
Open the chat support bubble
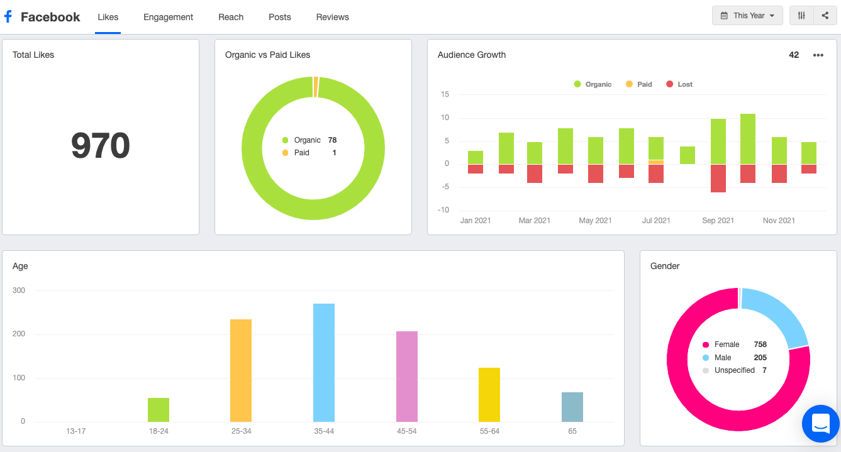[x=821, y=424]
